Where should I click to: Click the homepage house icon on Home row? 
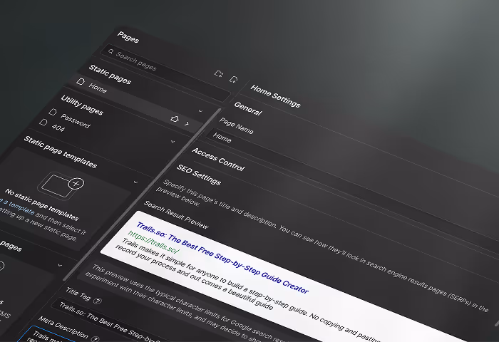tap(175, 119)
